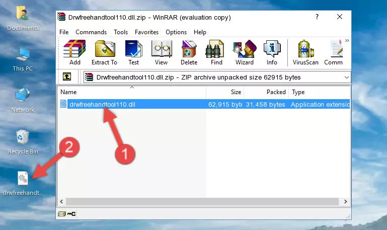Select the This PC desktop icon
387x230 pixels.
pos(23,59)
